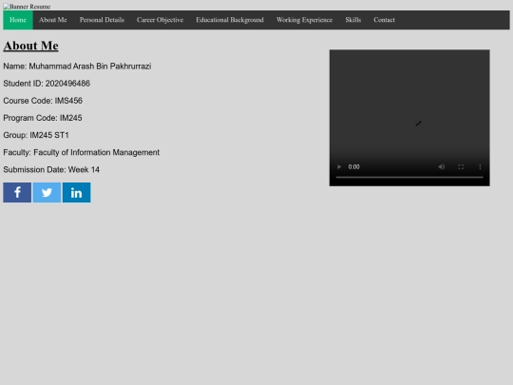
Task: Open the Facebook social icon
Action: tap(17, 192)
